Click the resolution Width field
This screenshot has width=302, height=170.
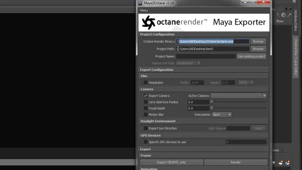point(197,83)
